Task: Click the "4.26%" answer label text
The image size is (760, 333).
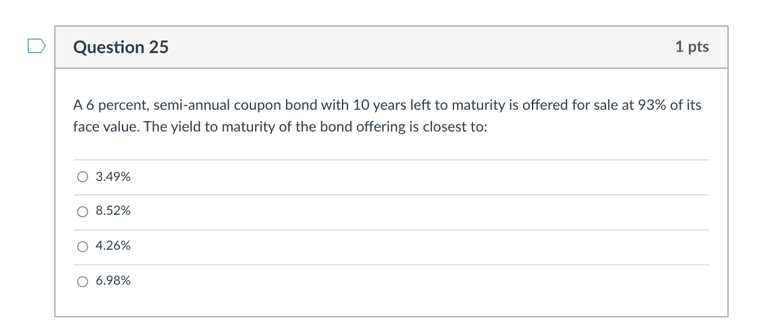Action: coord(113,246)
